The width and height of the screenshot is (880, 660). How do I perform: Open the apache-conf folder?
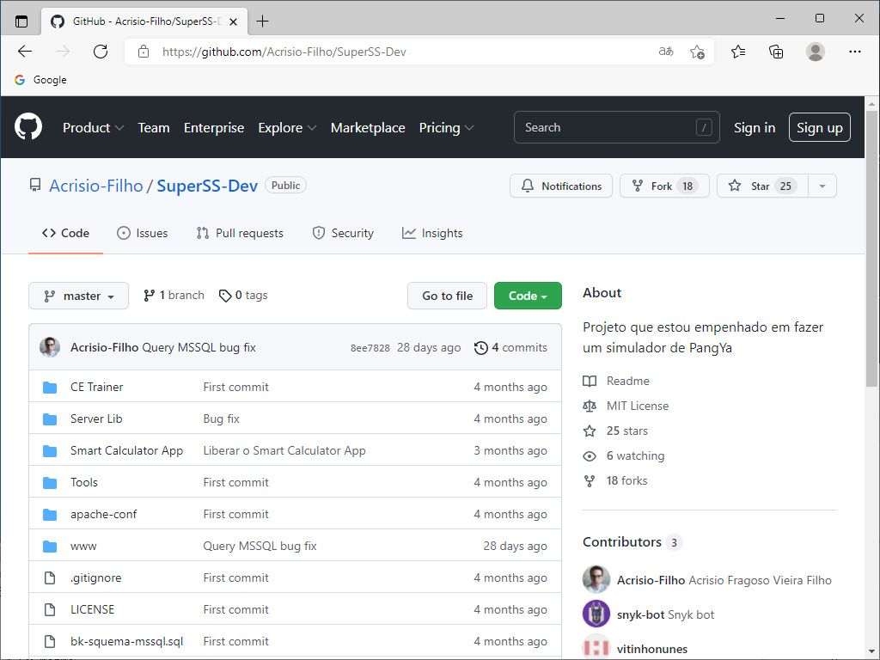point(103,515)
